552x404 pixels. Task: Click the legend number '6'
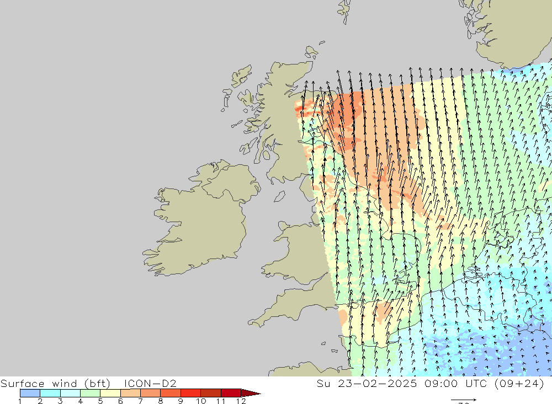[x=120, y=401]
